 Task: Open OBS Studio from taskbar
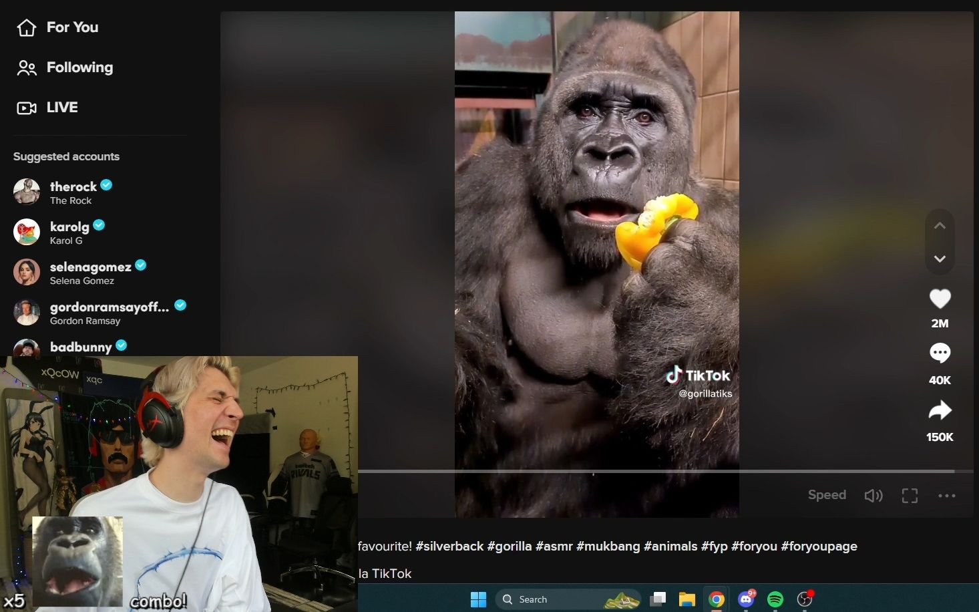point(805,599)
